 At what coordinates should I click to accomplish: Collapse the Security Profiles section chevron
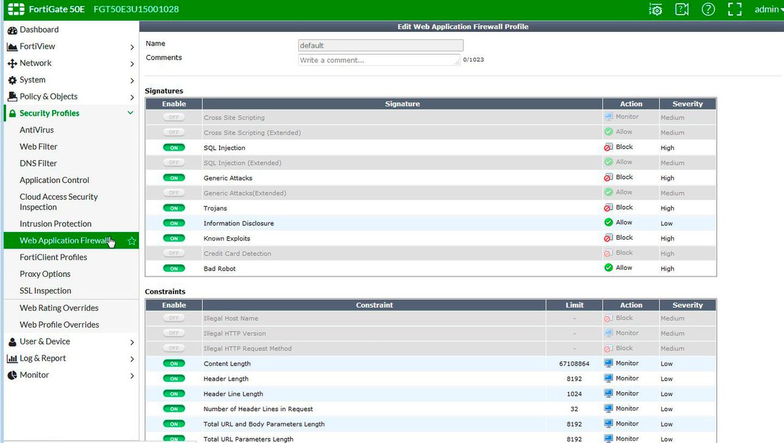pyautogui.click(x=130, y=113)
